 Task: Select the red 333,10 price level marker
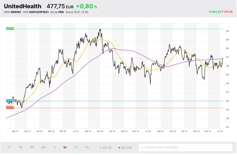(x=10, y=107)
